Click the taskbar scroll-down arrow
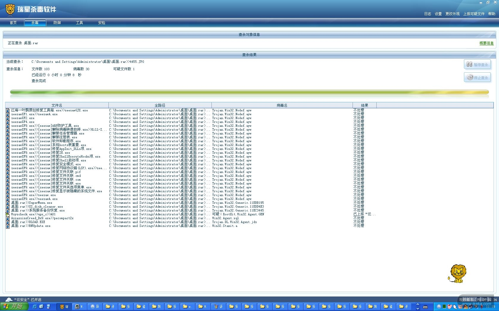This screenshot has height=311, width=499. (x=418, y=309)
